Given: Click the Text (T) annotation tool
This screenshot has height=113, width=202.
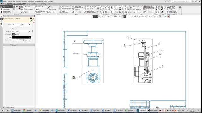Looking at the screenshot, I should (104, 12).
